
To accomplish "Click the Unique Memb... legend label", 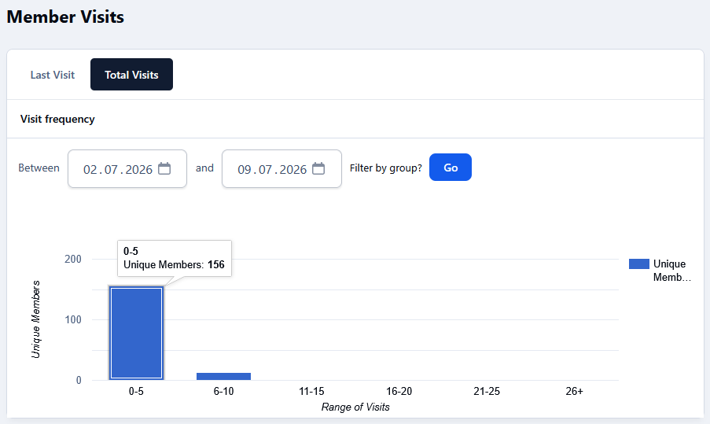I will pyautogui.click(x=672, y=271).
